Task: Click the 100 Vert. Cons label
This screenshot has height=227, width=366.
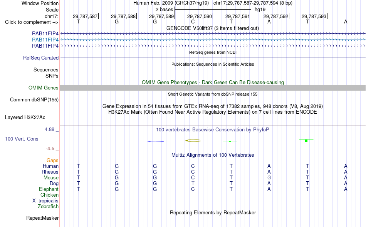Action: pyautogui.click(x=22, y=139)
